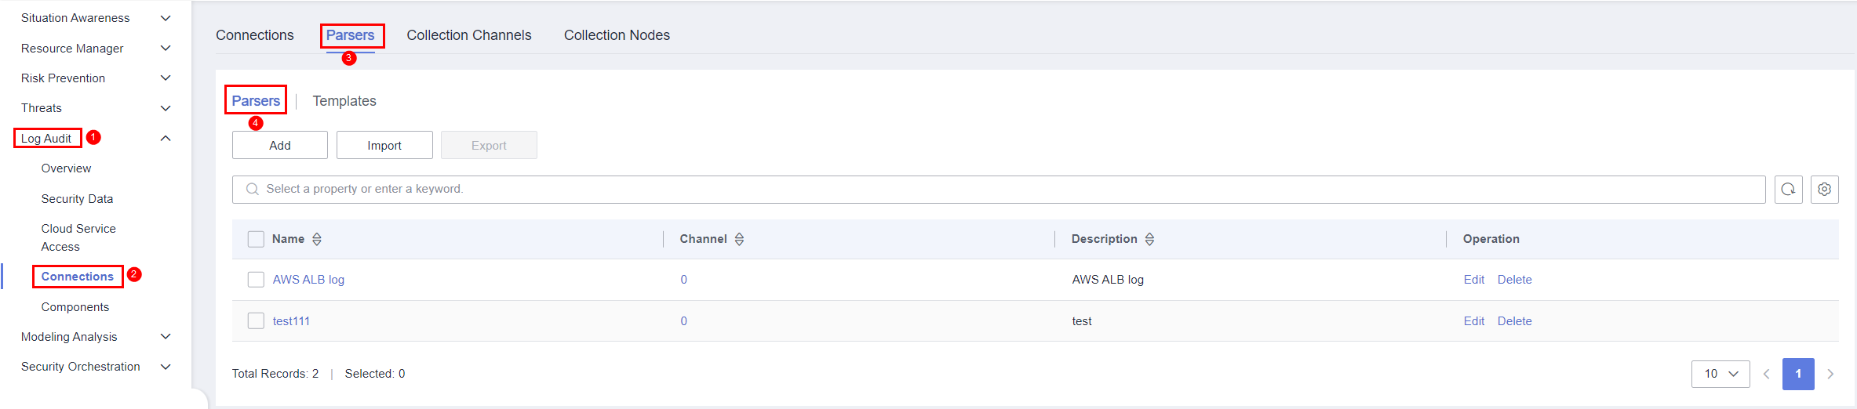Open the page size dropdown showing 10

pyautogui.click(x=1720, y=374)
